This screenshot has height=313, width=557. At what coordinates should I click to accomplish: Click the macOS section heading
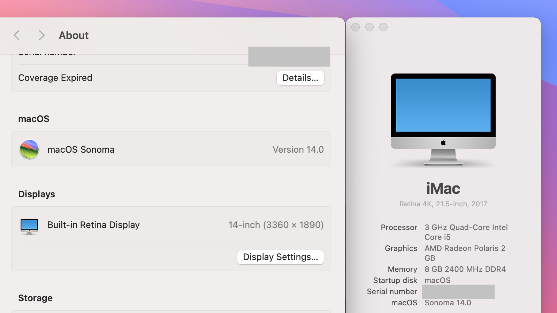[x=34, y=119]
